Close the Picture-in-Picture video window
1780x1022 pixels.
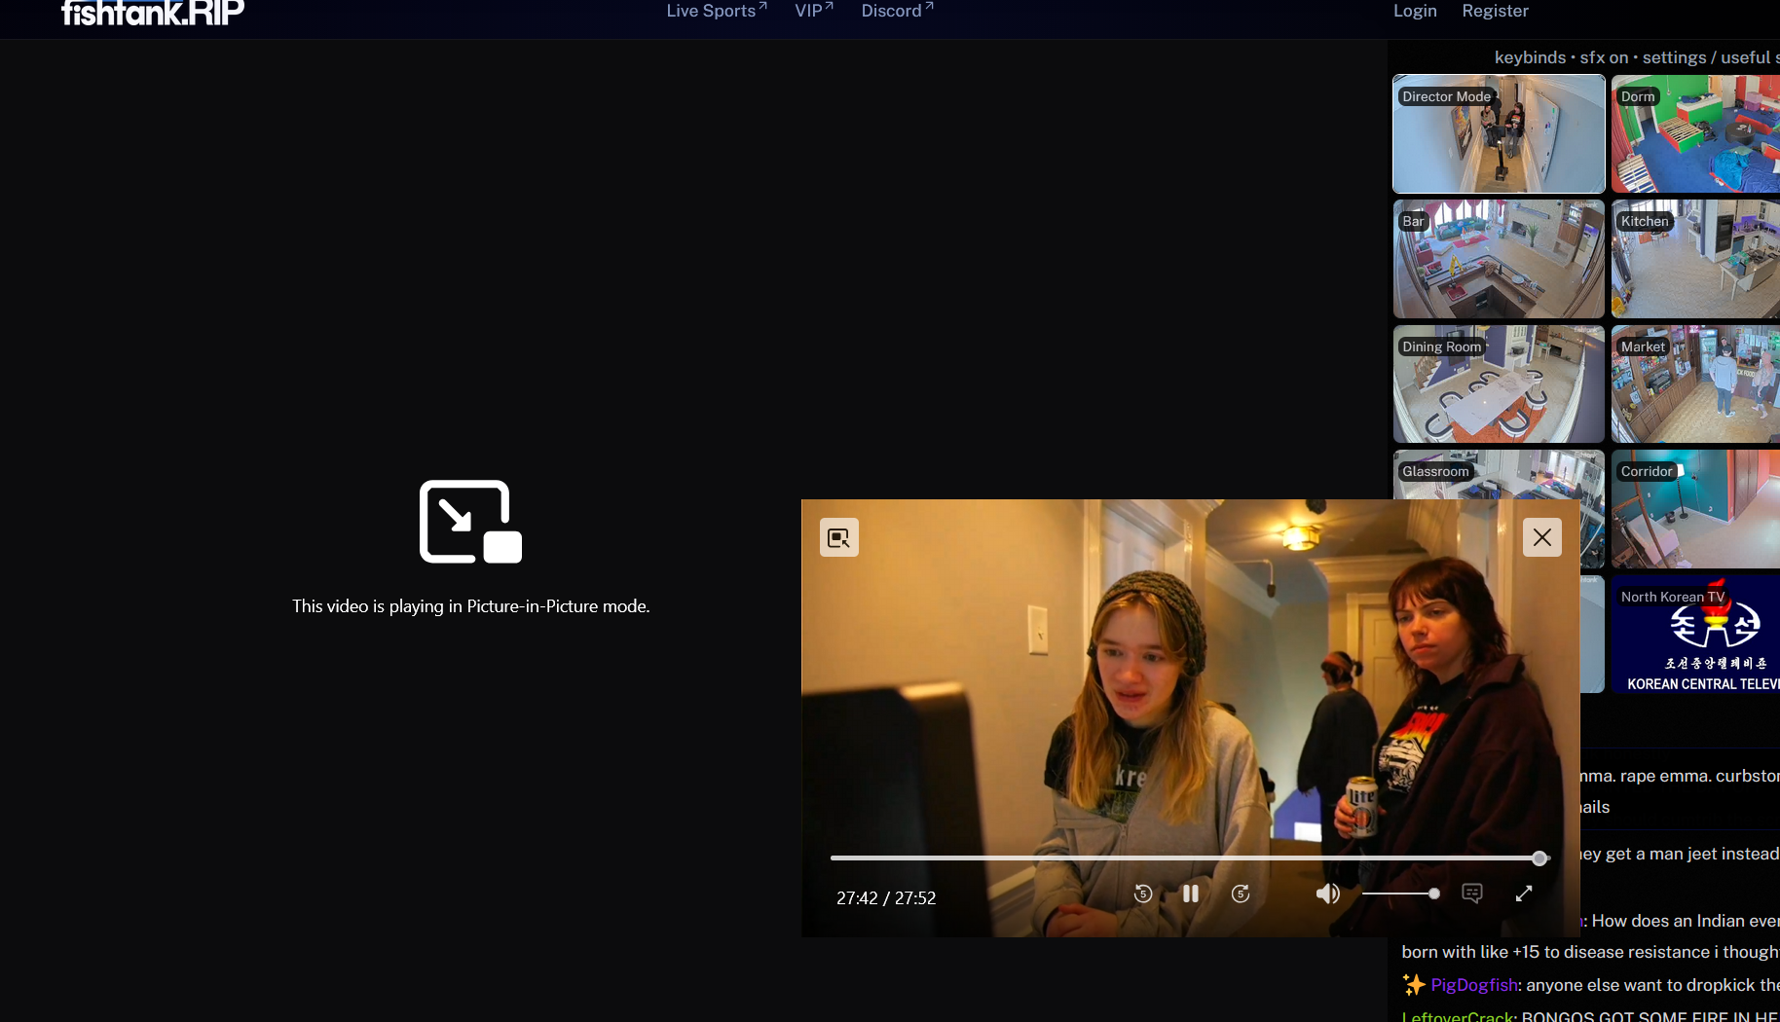tap(1542, 537)
